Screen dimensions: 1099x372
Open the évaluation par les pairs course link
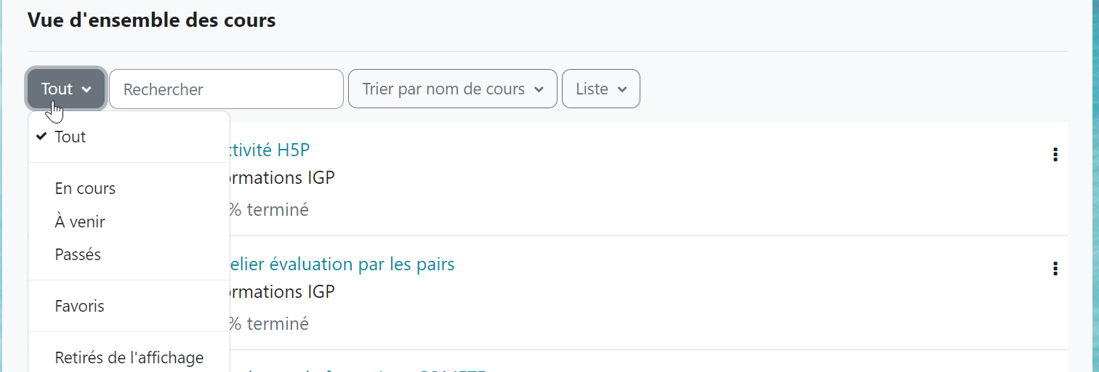pos(342,264)
